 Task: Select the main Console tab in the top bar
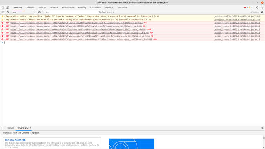[18, 8]
